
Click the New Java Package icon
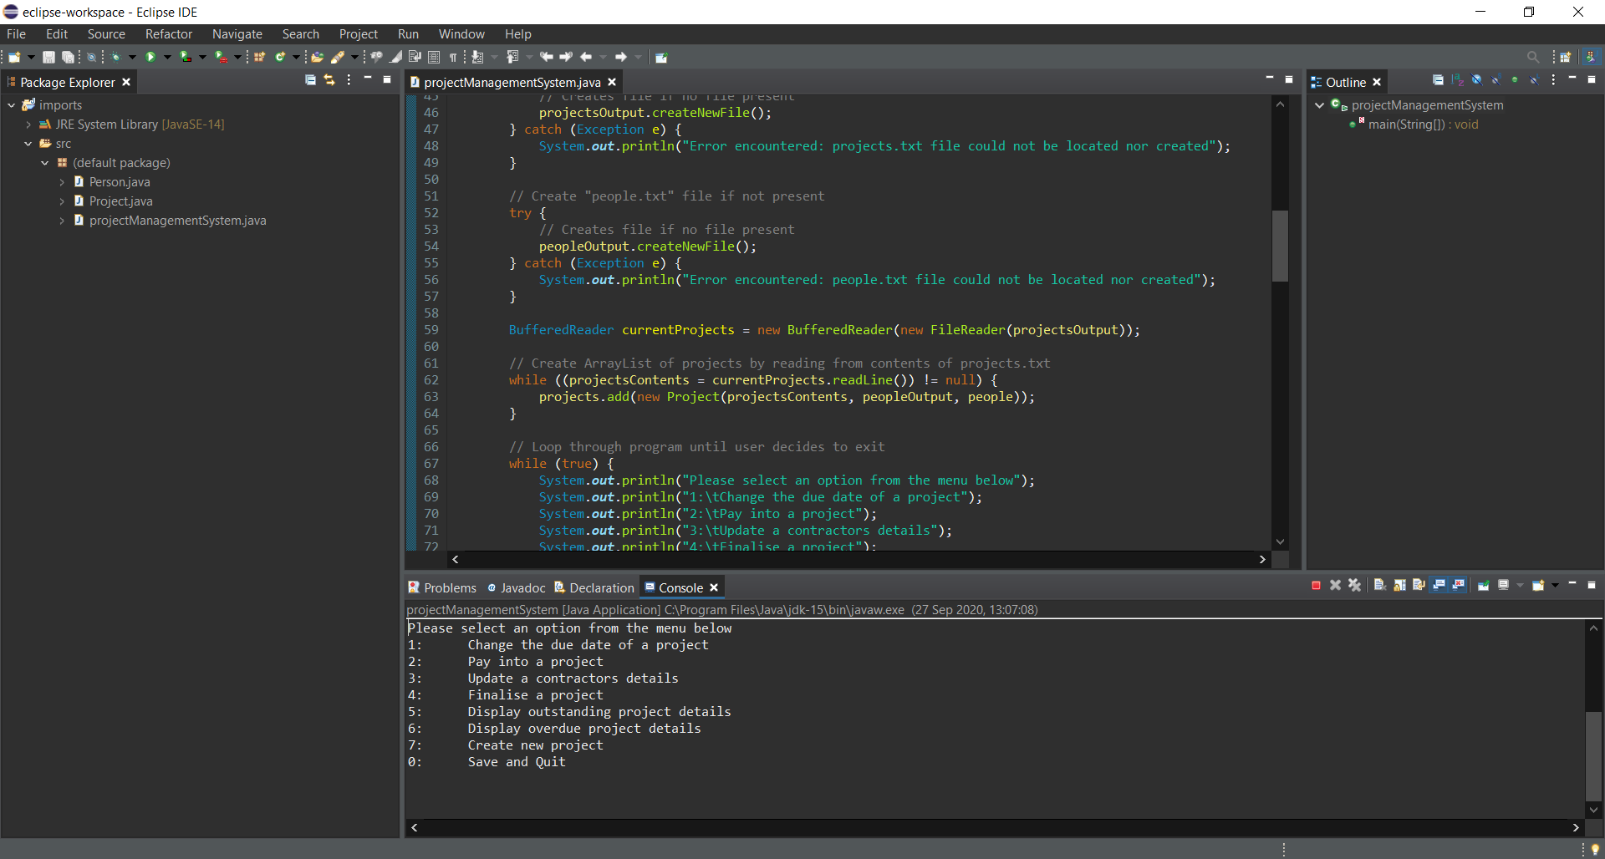coord(260,57)
